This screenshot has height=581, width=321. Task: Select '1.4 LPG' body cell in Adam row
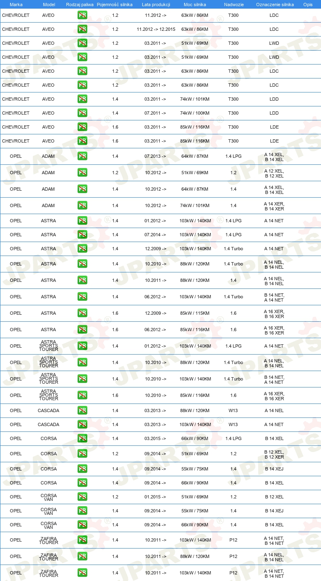pos(233,156)
